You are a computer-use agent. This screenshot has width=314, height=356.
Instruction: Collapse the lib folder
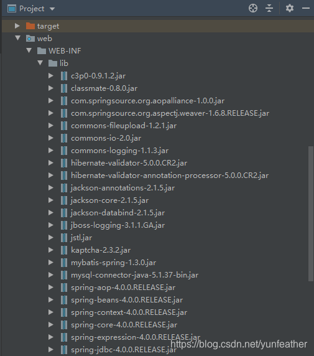tap(40, 63)
